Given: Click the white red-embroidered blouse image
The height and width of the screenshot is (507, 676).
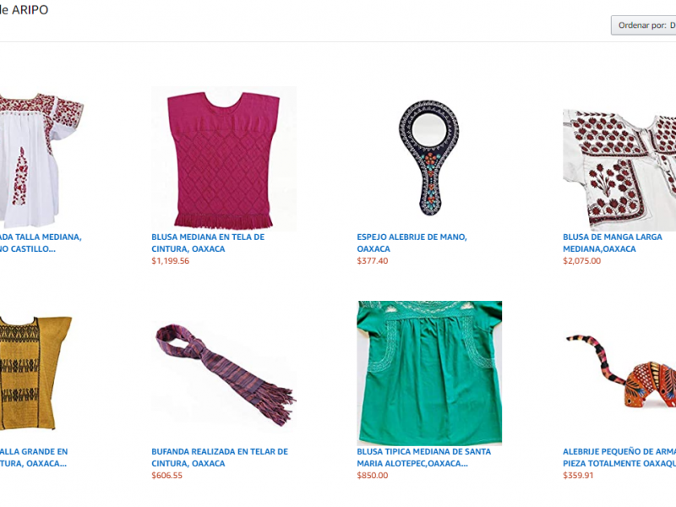Looking at the screenshot, I should coord(41,160).
